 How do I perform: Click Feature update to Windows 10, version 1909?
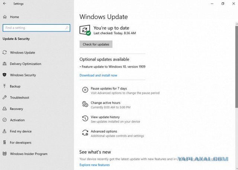click(x=113, y=67)
